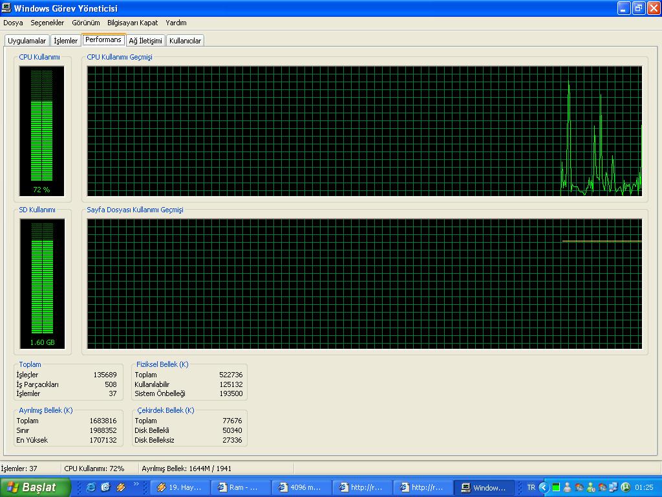Click the En Yüksek value 1707132
The image size is (662, 497).
click(103, 440)
